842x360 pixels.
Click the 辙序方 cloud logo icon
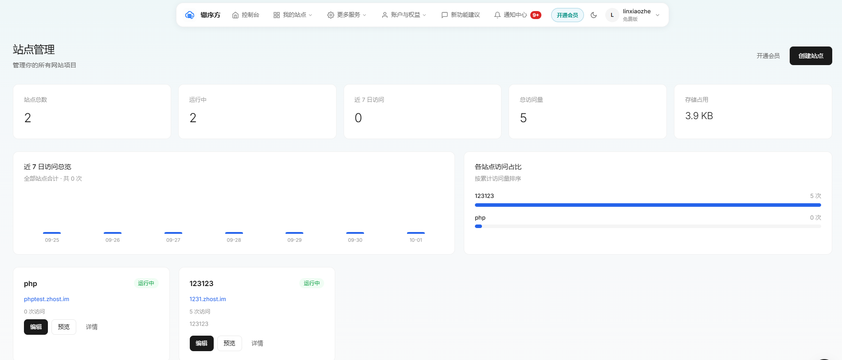tap(190, 15)
